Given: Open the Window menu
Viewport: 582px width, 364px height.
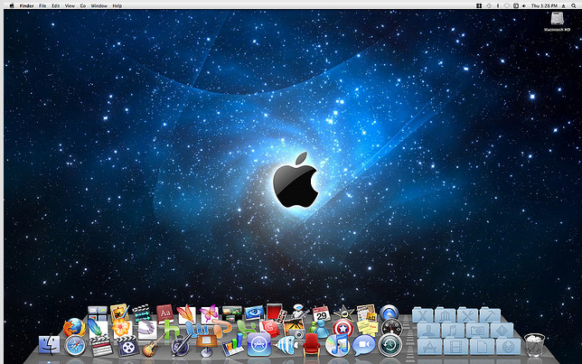Looking at the screenshot, I should [x=99, y=6].
